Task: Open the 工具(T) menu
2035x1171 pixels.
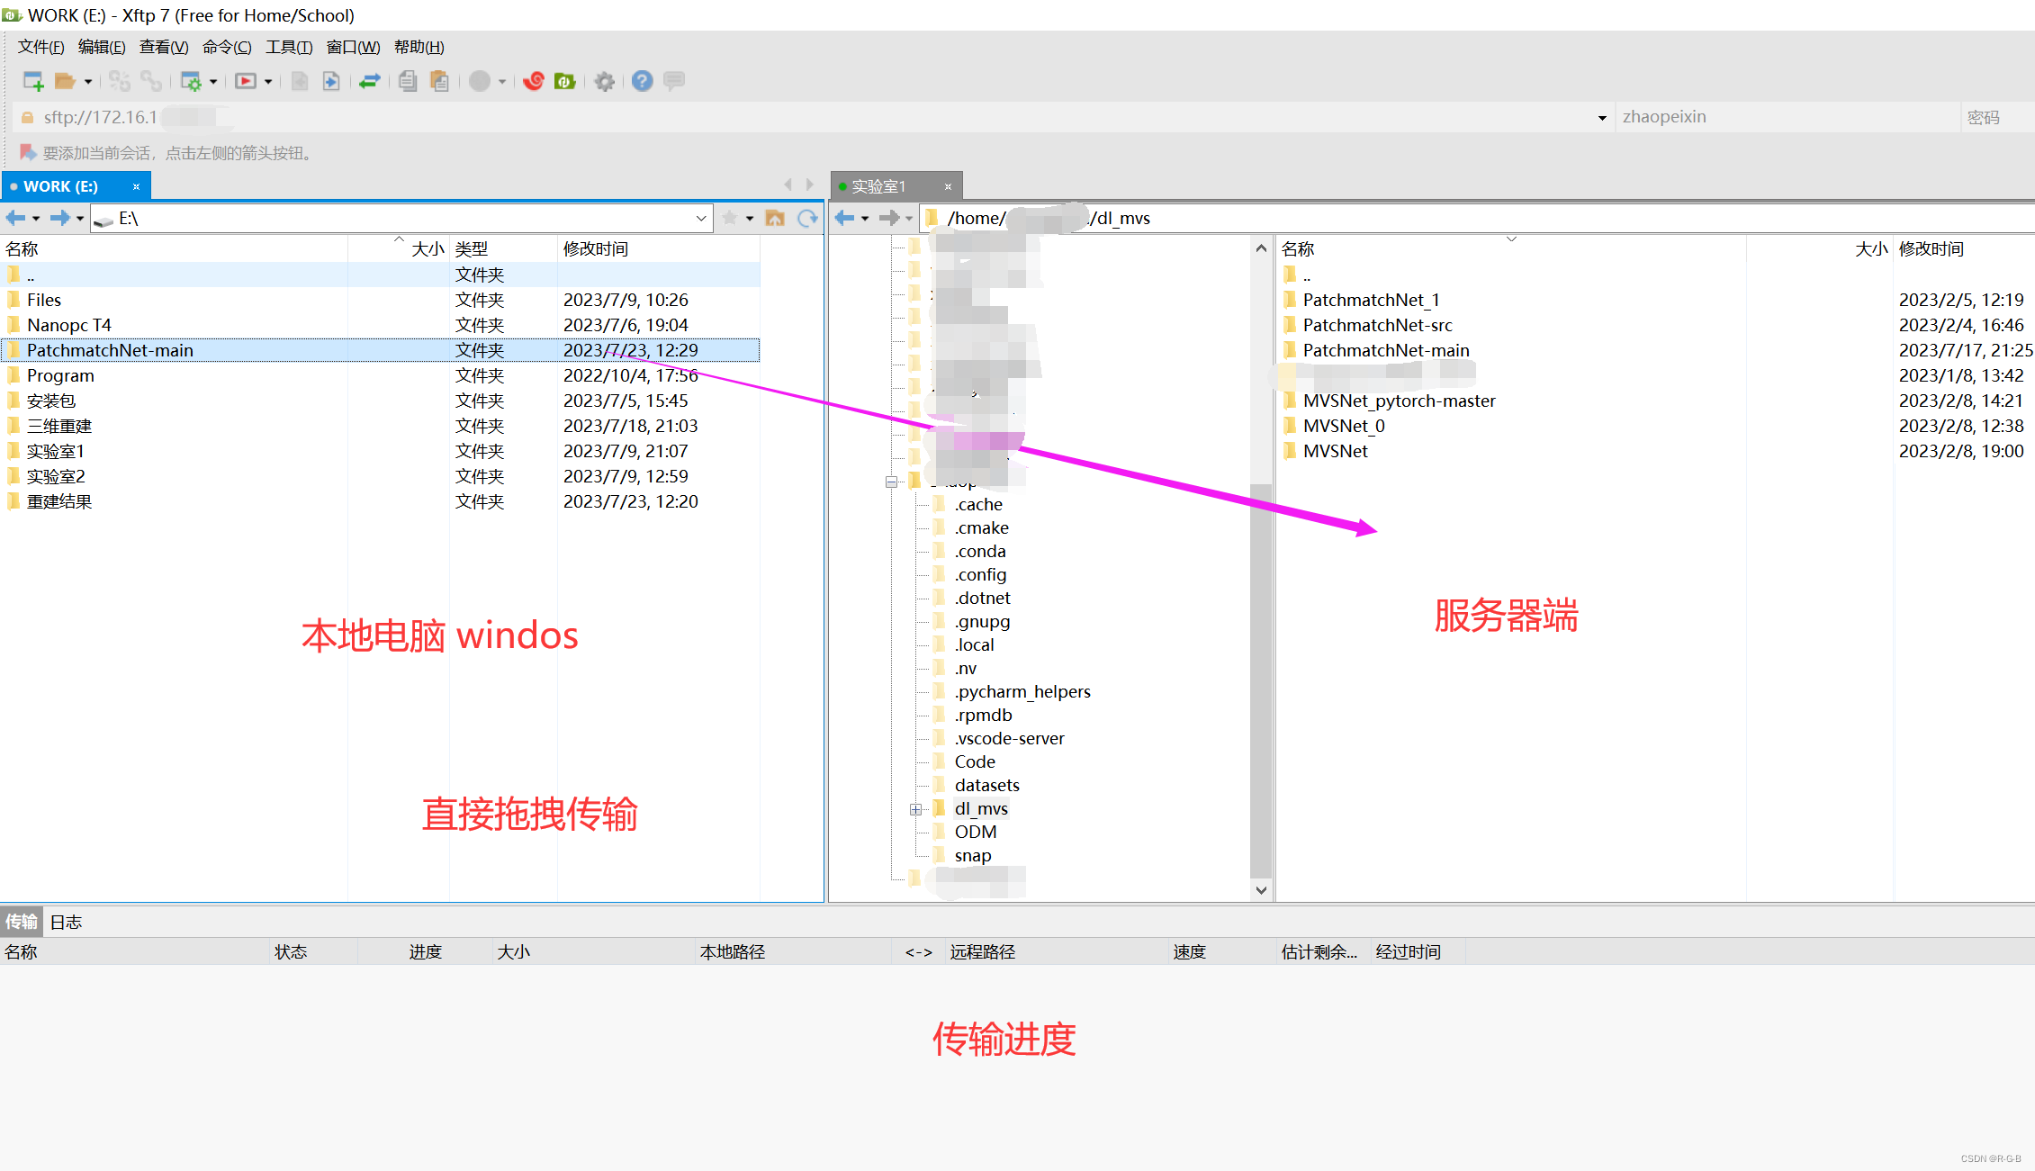Action: point(287,46)
